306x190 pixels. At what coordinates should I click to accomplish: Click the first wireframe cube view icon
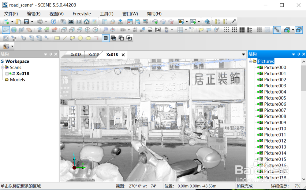(x=64, y=30)
